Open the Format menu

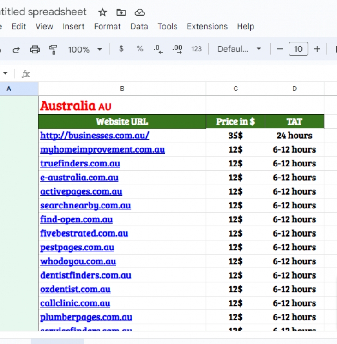(108, 26)
